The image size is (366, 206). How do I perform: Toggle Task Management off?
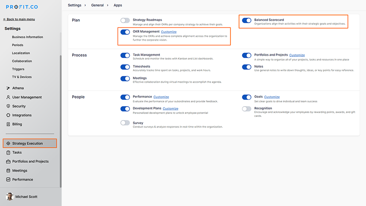pyautogui.click(x=125, y=55)
